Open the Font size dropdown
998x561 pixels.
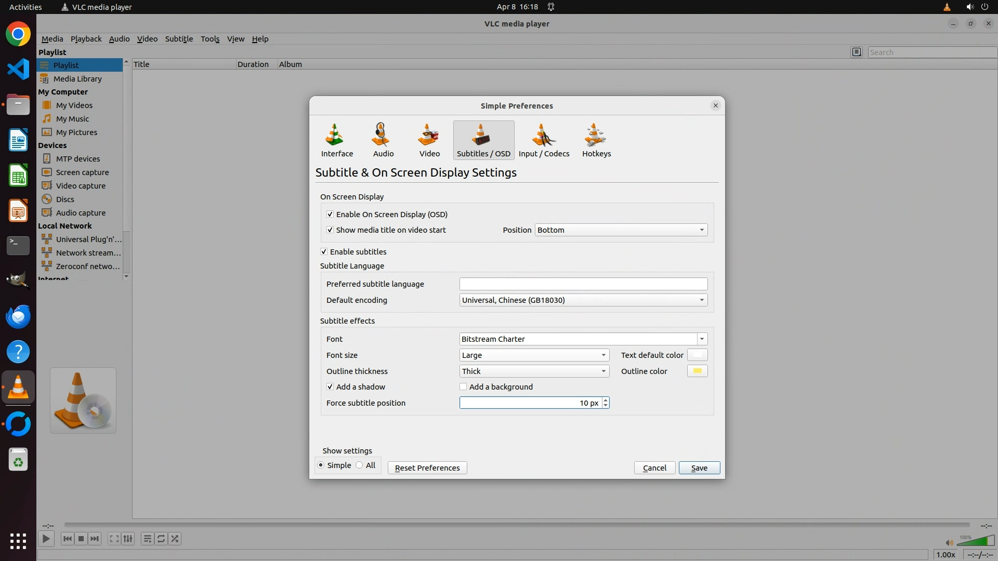tap(534, 355)
